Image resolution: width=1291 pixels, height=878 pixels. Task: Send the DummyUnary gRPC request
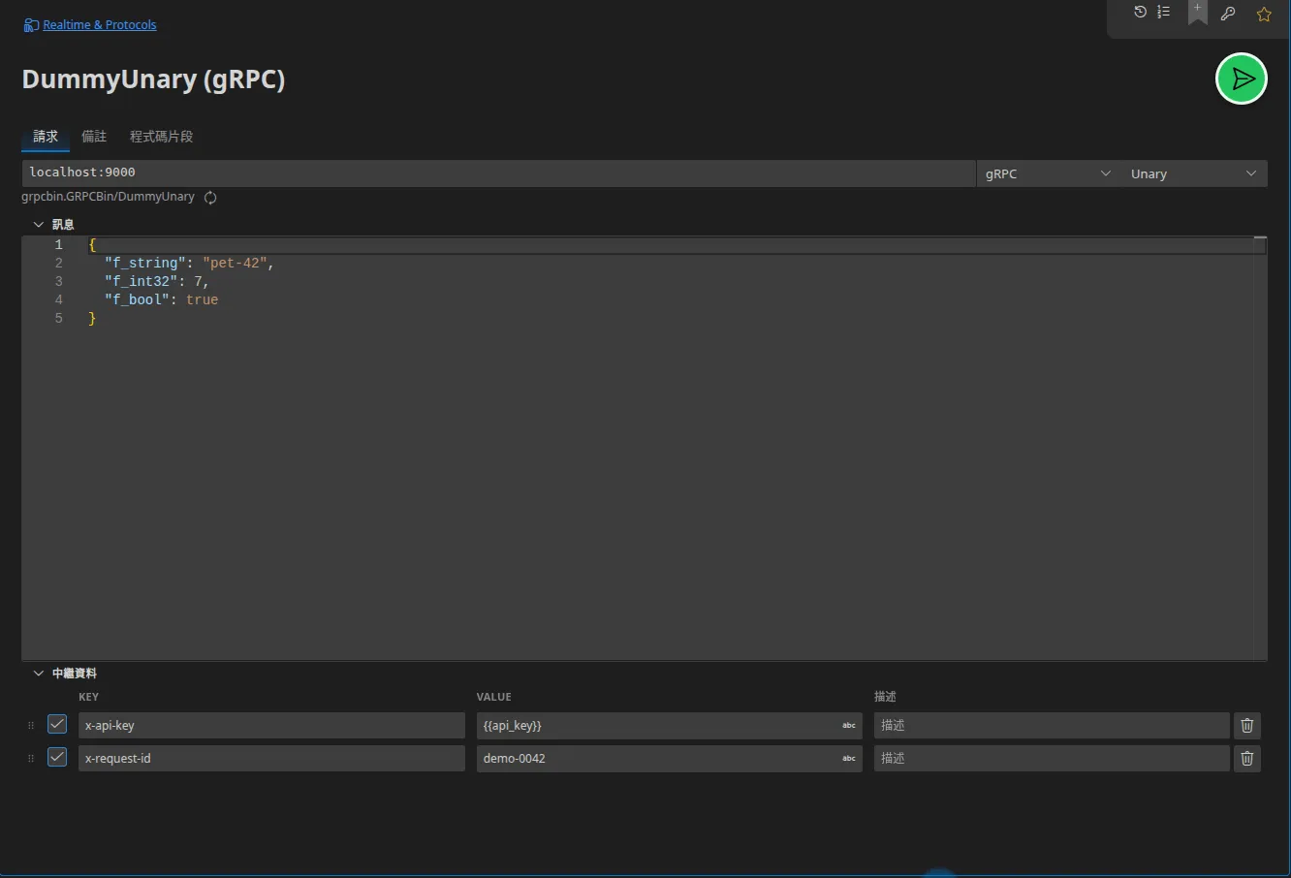pyautogui.click(x=1242, y=79)
